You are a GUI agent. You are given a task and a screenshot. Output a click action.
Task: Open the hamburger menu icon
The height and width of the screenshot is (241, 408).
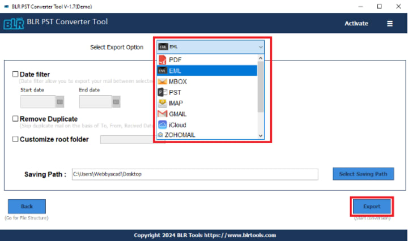pyautogui.click(x=389, y=24)
